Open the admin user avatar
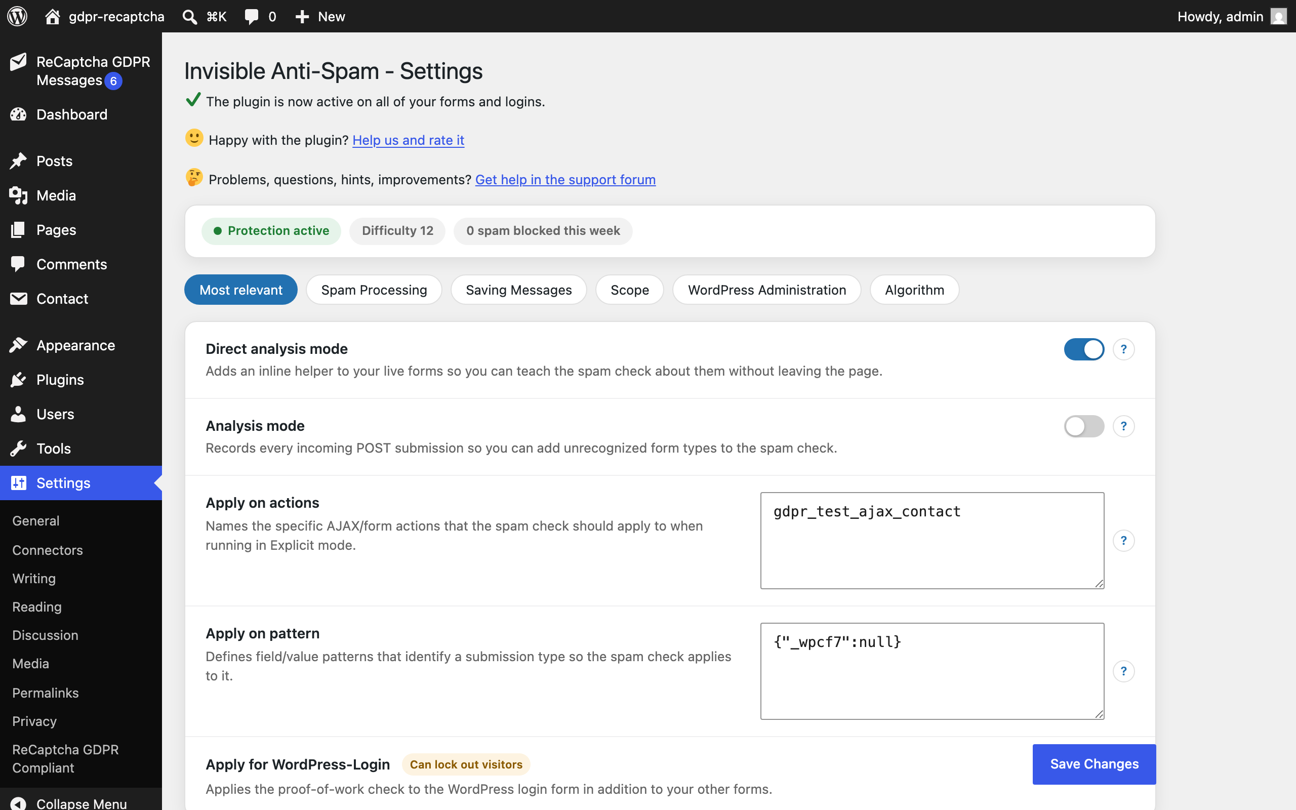The width and height of the screenshot is (1296, 810). 1279,17
